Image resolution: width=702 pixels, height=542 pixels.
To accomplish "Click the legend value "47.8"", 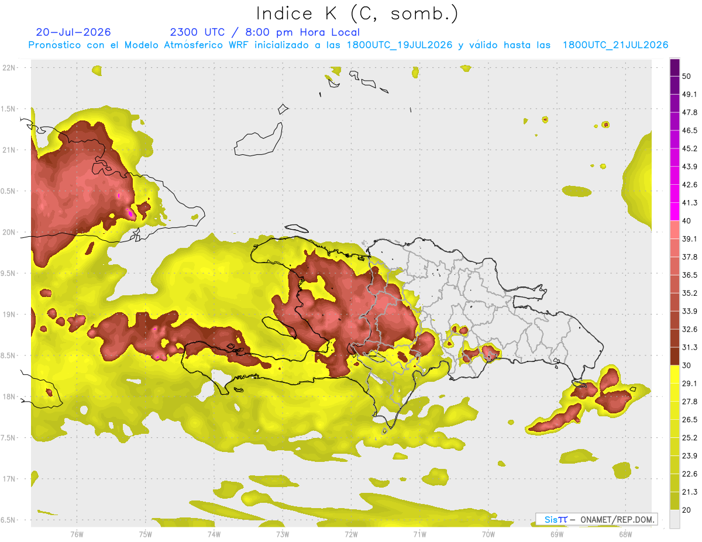I will click(689, 112).
